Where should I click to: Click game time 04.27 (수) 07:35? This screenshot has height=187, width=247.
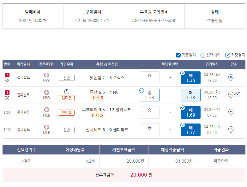point(212,112)
